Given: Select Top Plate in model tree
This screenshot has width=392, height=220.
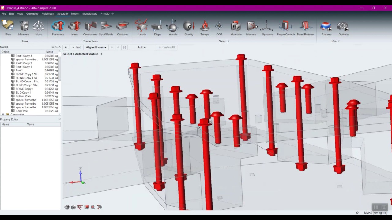Looking at the screenshot, I should pyautogui.click(x=21, y=111).
